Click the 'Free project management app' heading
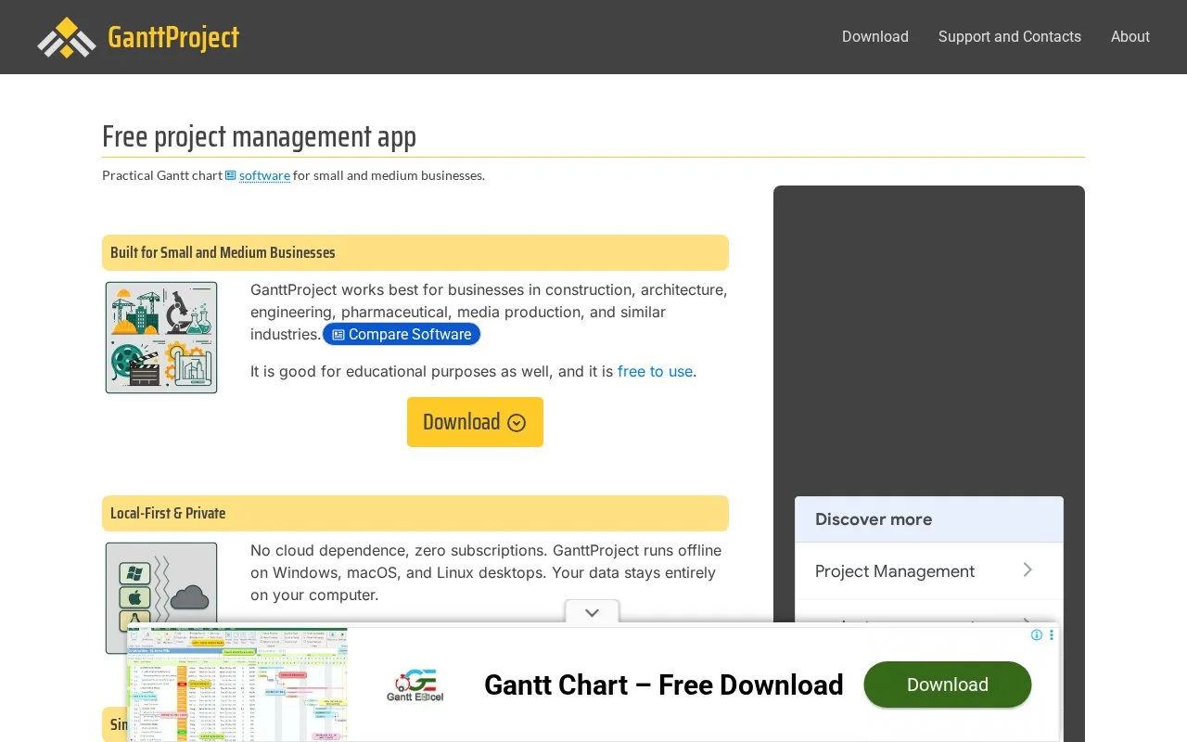Screen dimensions: 1187x742 point(259,136)
